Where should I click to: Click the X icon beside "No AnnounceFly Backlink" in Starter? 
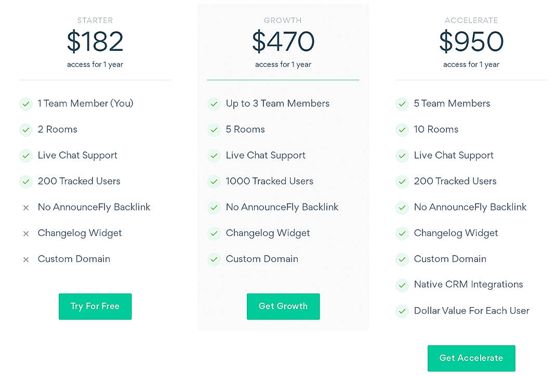[26, 207]
